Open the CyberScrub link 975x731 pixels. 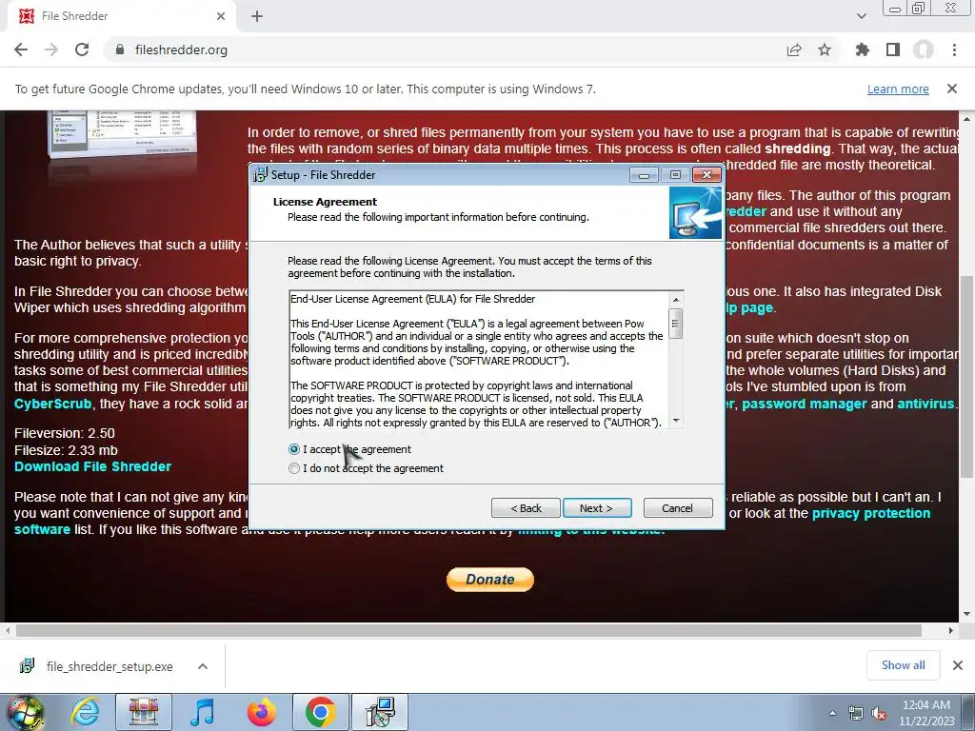click(53, 404)
